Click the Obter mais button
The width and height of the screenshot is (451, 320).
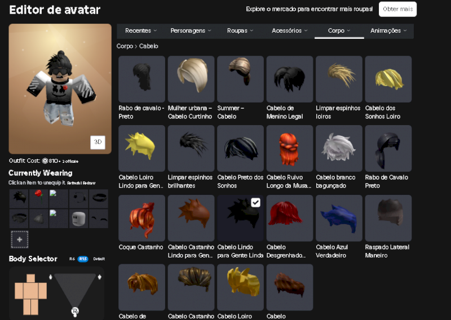[x=398, y=9]
